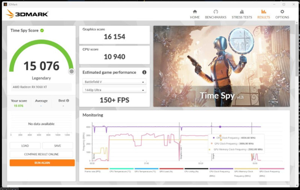
Task: Toggle Frame rate (FPS) legend series
Action: [x=96, y=170]
